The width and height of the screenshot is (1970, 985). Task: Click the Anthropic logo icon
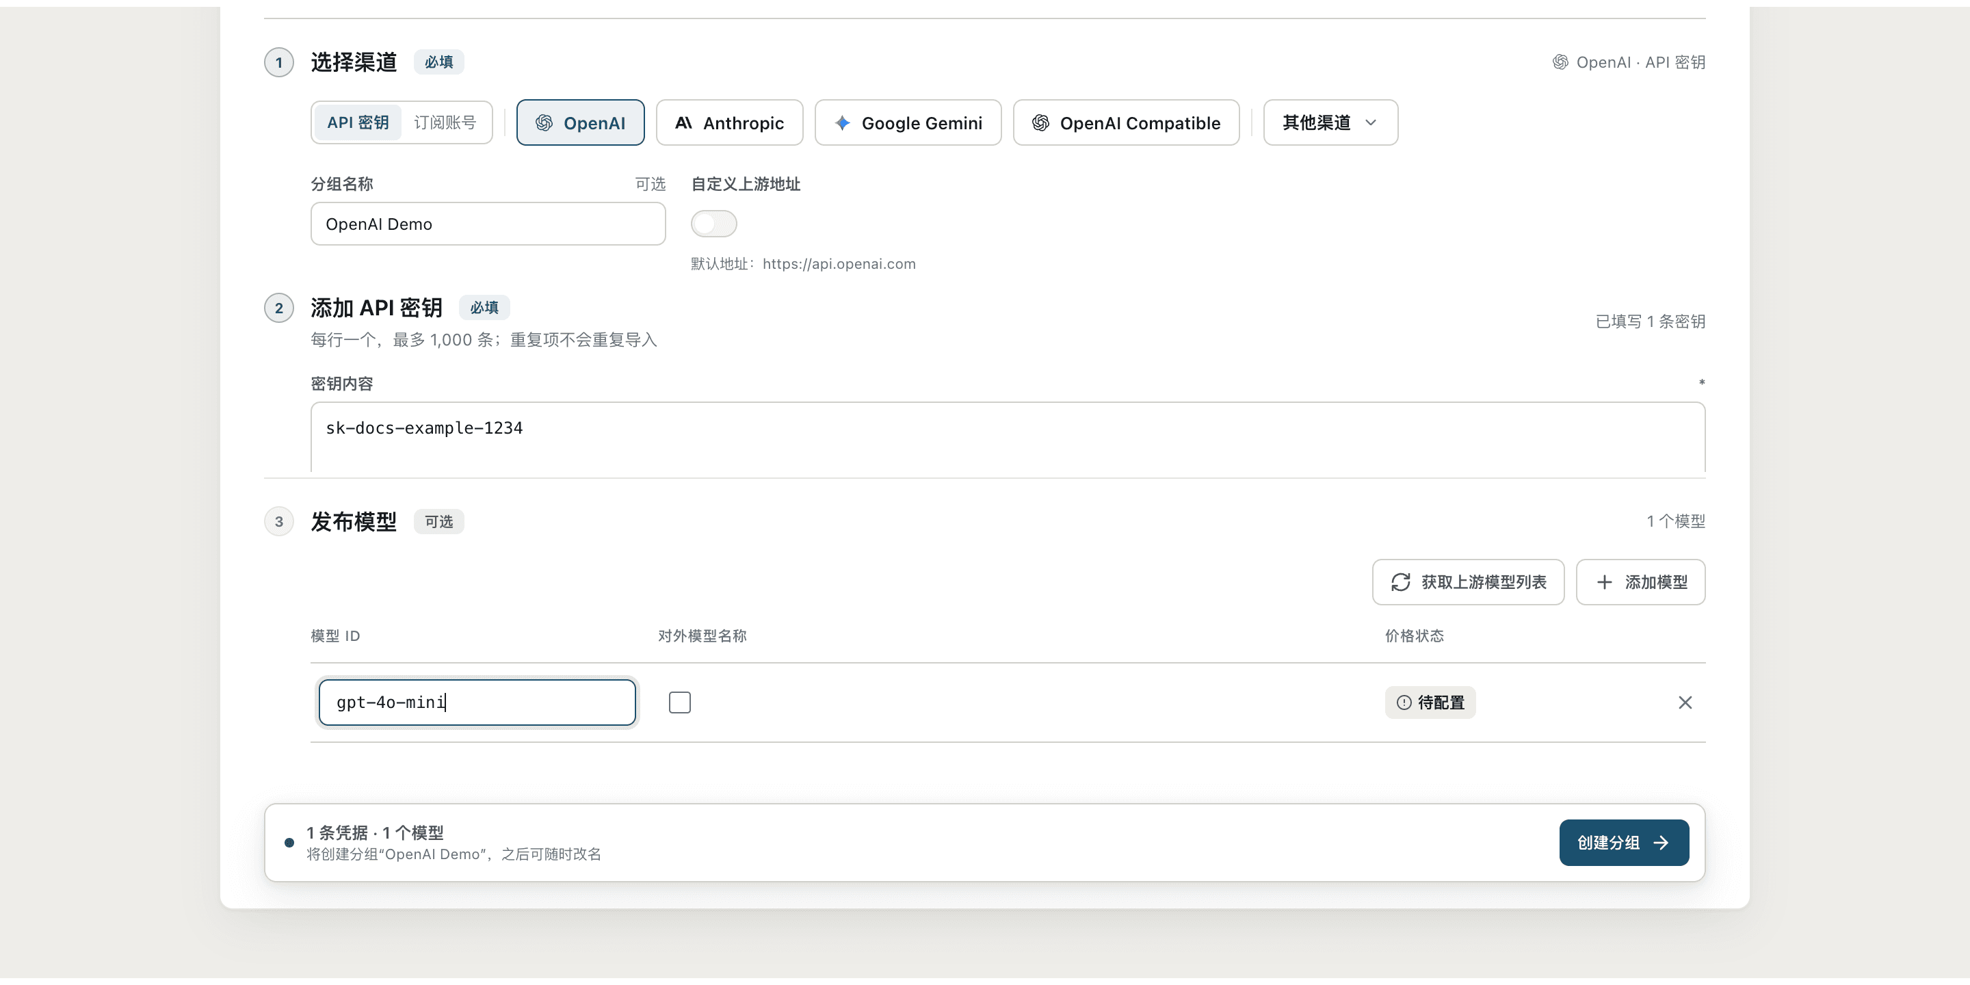(684, 123)
